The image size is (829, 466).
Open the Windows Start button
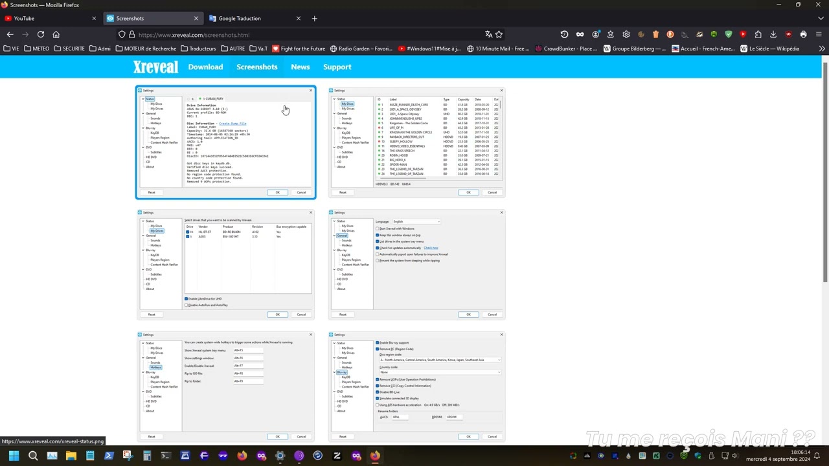pos(14,456)
